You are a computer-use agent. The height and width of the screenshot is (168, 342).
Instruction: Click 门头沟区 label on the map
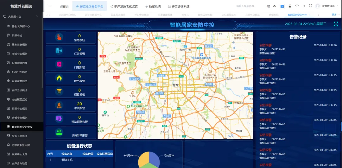click(x=135, y=79)
